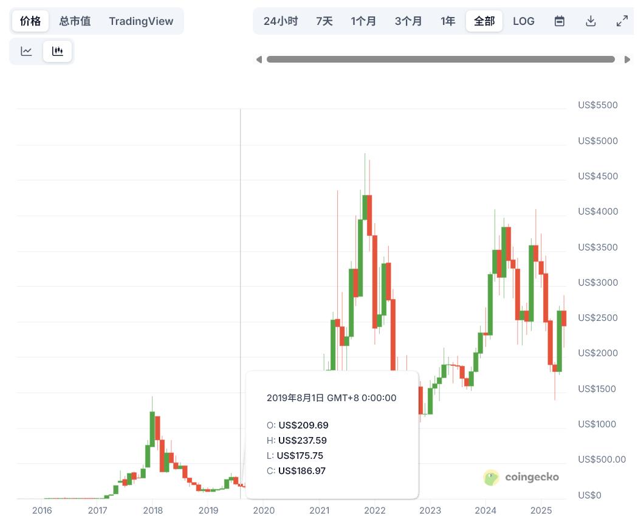
Task: Toggle LOG scale
Action: 524,21
